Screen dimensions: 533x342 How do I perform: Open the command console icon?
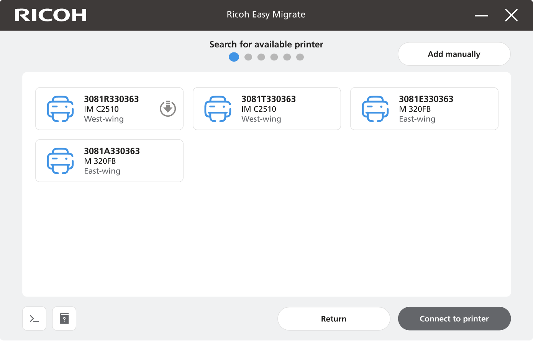[34, 319]
